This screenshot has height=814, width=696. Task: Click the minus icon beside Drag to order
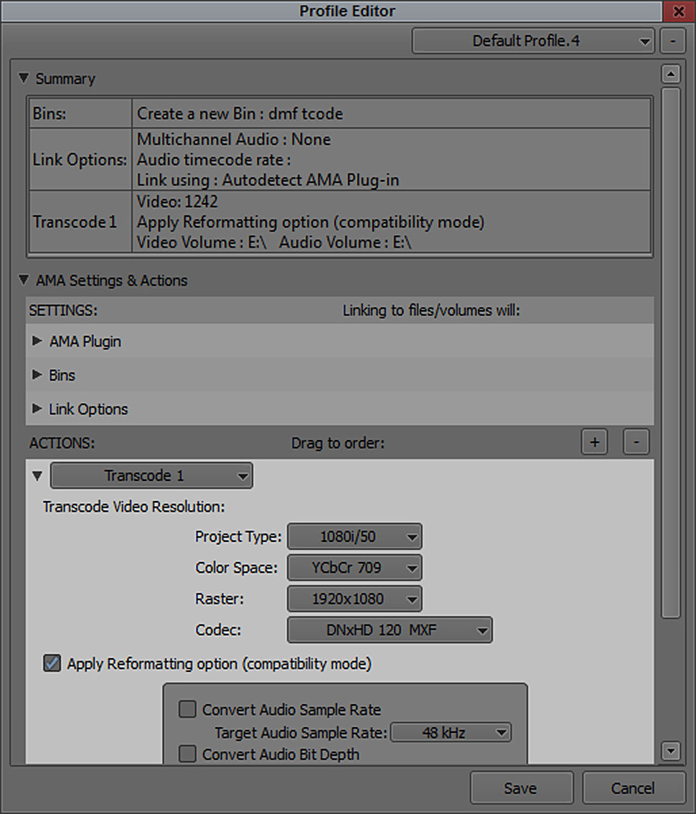click(636, 443)
